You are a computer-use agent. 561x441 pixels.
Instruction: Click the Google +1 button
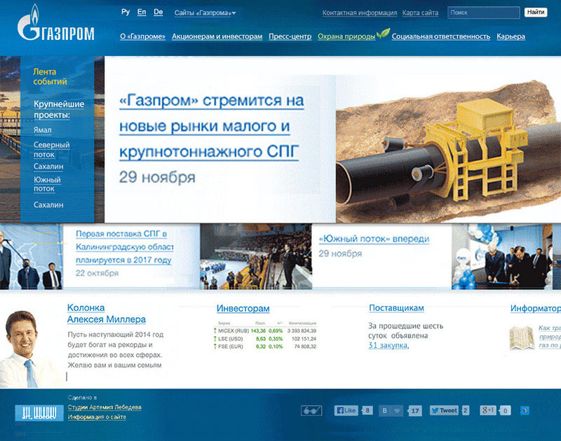[488, 411]
